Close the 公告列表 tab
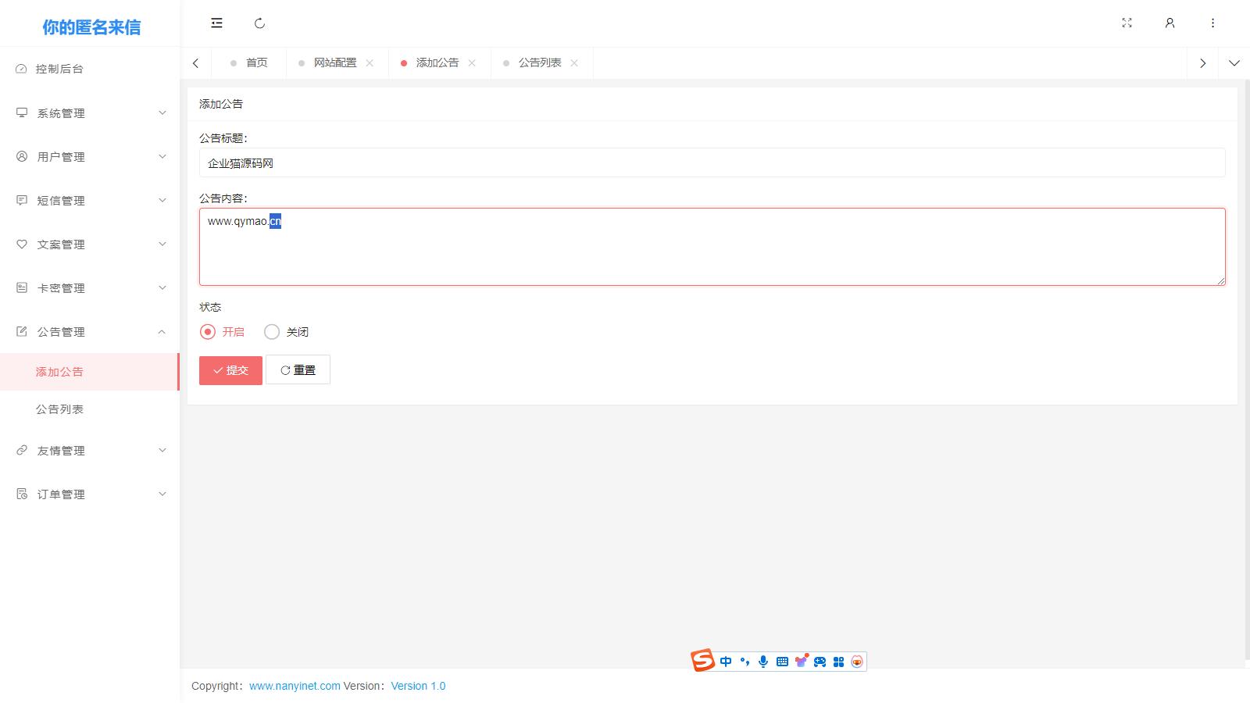Screen dimensions: 1250x703 point(574,63)
